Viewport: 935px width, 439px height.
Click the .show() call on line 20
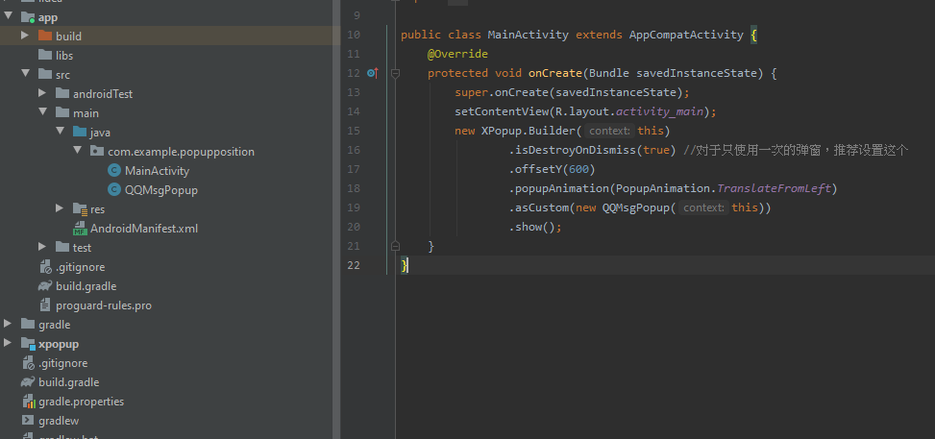pos(535,227)
